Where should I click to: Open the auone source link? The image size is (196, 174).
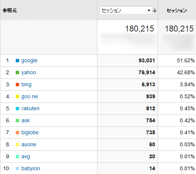pos(29,144)
